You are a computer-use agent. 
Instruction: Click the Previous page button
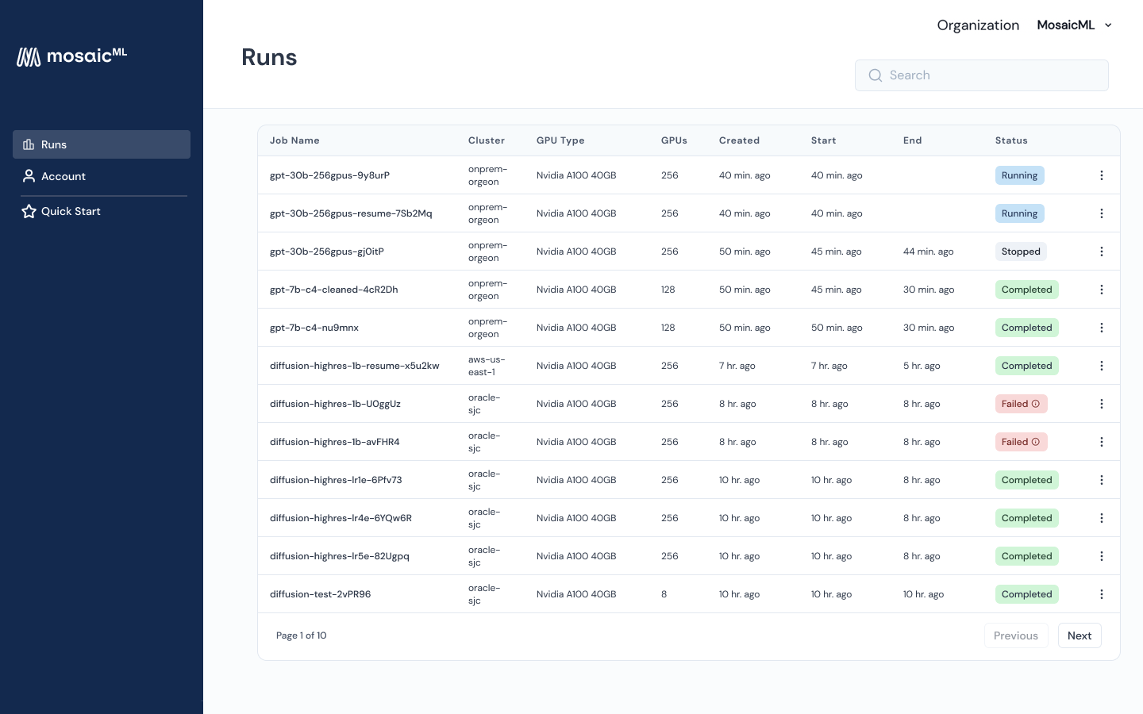click(1016, 635)
